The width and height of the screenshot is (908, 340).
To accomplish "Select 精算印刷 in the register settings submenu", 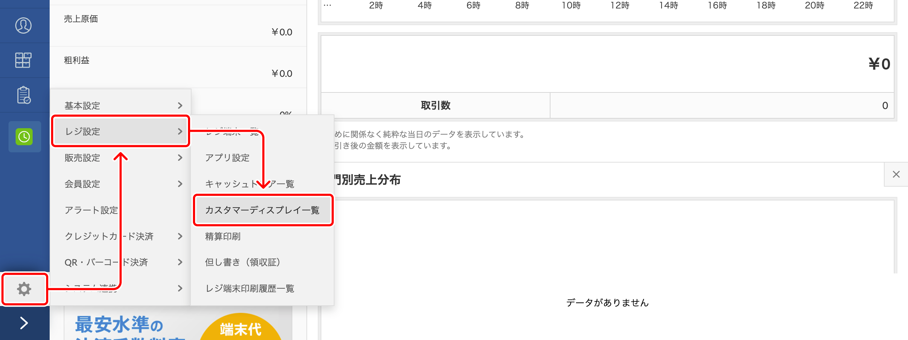I will click(x=224, y=236).
